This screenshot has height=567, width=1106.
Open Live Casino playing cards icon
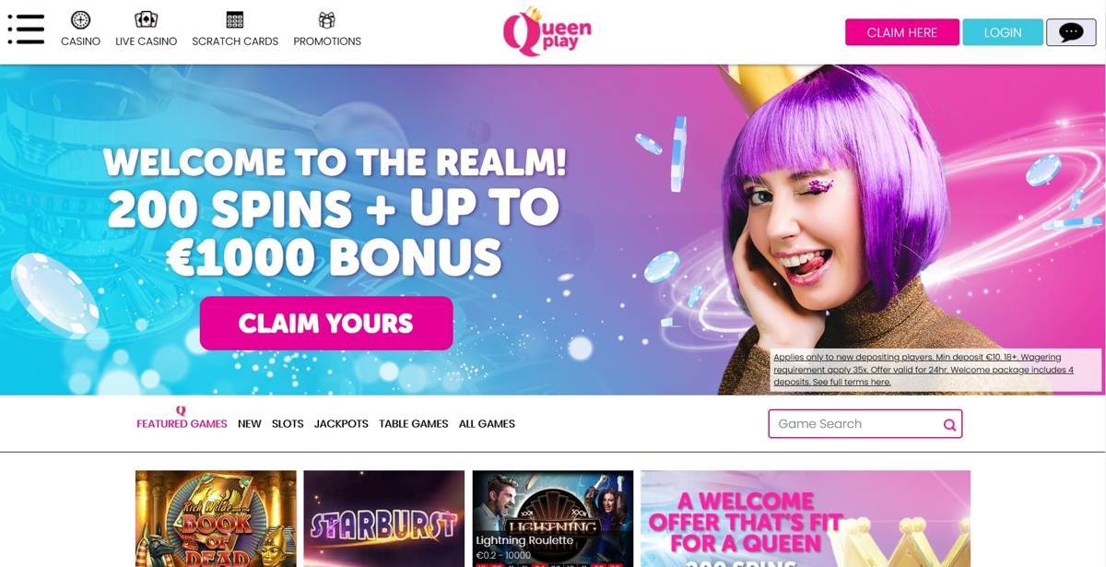pyautogui.click(x=146, y=20)
